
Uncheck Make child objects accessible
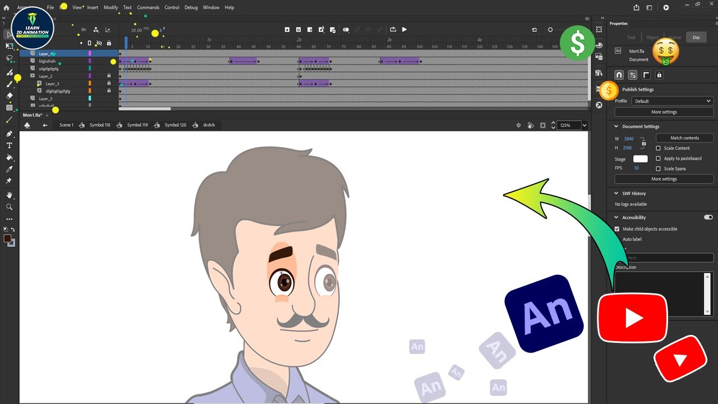pyautogui.click(x=617, y=229)
